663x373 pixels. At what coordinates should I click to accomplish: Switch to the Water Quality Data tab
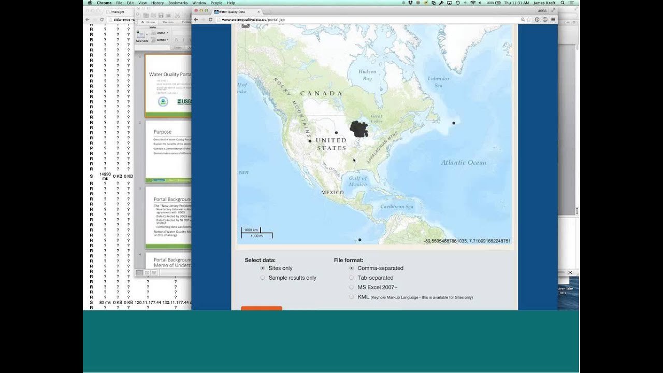tap(236, 11)
